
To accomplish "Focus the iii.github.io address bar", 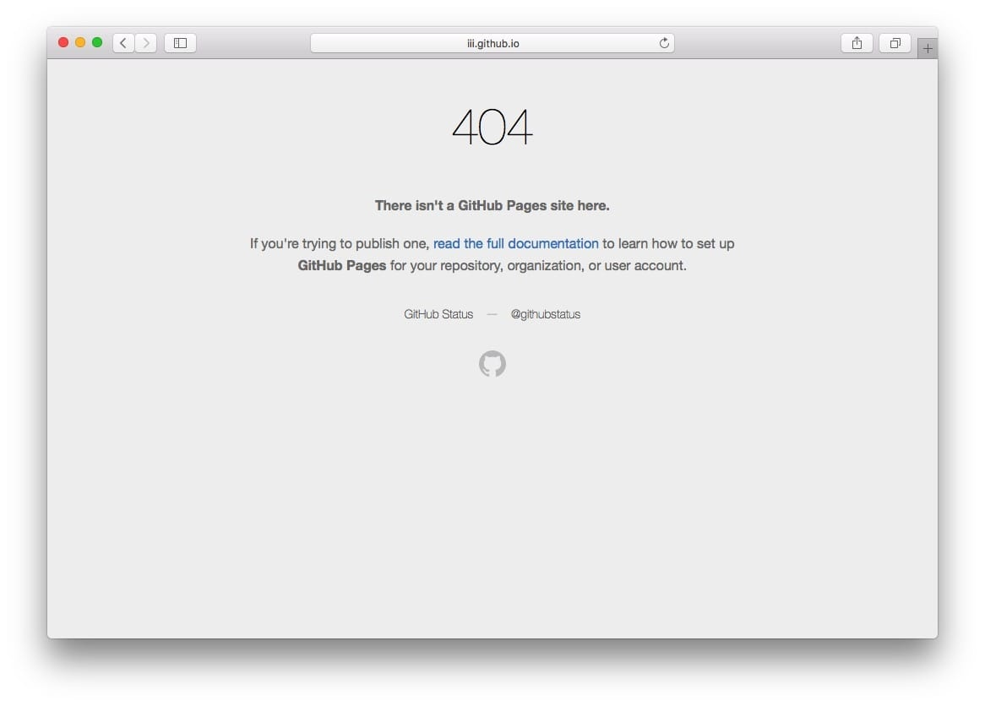I will 492,43.
